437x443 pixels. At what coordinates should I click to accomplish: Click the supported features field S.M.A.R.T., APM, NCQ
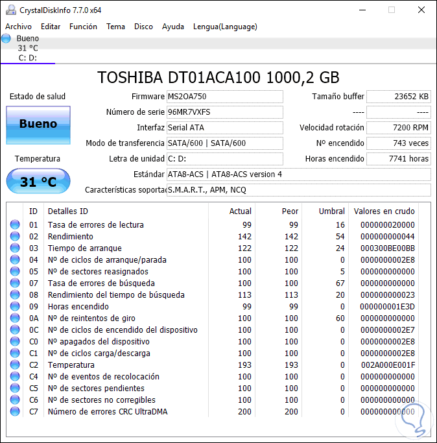point(299,190)
